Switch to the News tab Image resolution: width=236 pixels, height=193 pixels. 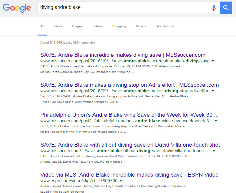pyautogui.click(x=58, y=26)
